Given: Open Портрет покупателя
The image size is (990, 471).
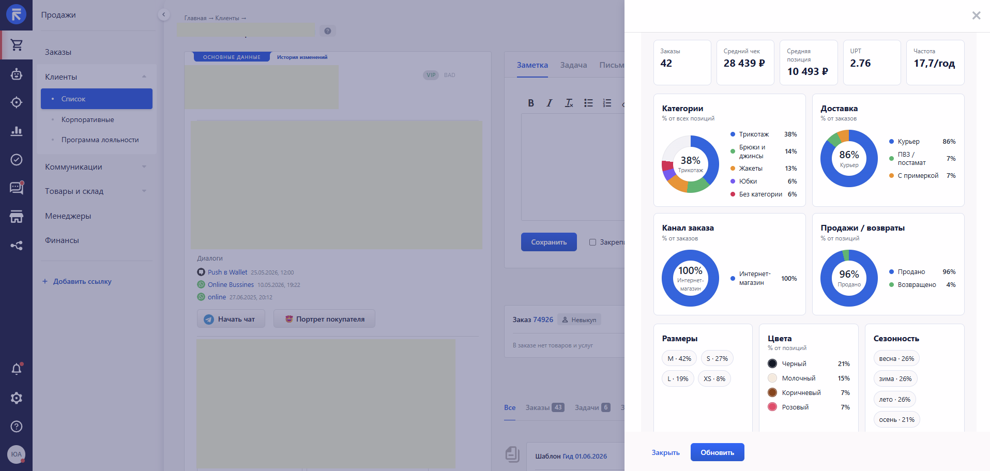Looking at the screenshot, I should (x=324, y=319).
